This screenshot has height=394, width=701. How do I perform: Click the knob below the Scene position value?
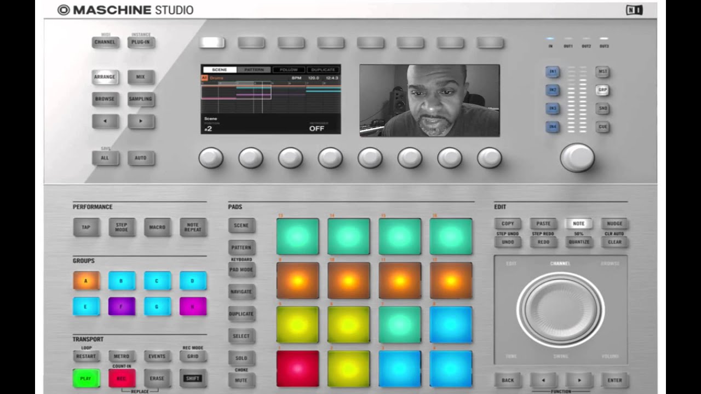(211, 158)
